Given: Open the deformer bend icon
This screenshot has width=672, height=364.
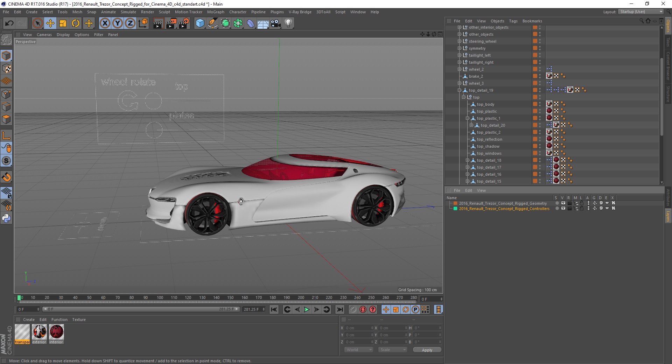Looking at the screenshot, I should tap(251, 23).
